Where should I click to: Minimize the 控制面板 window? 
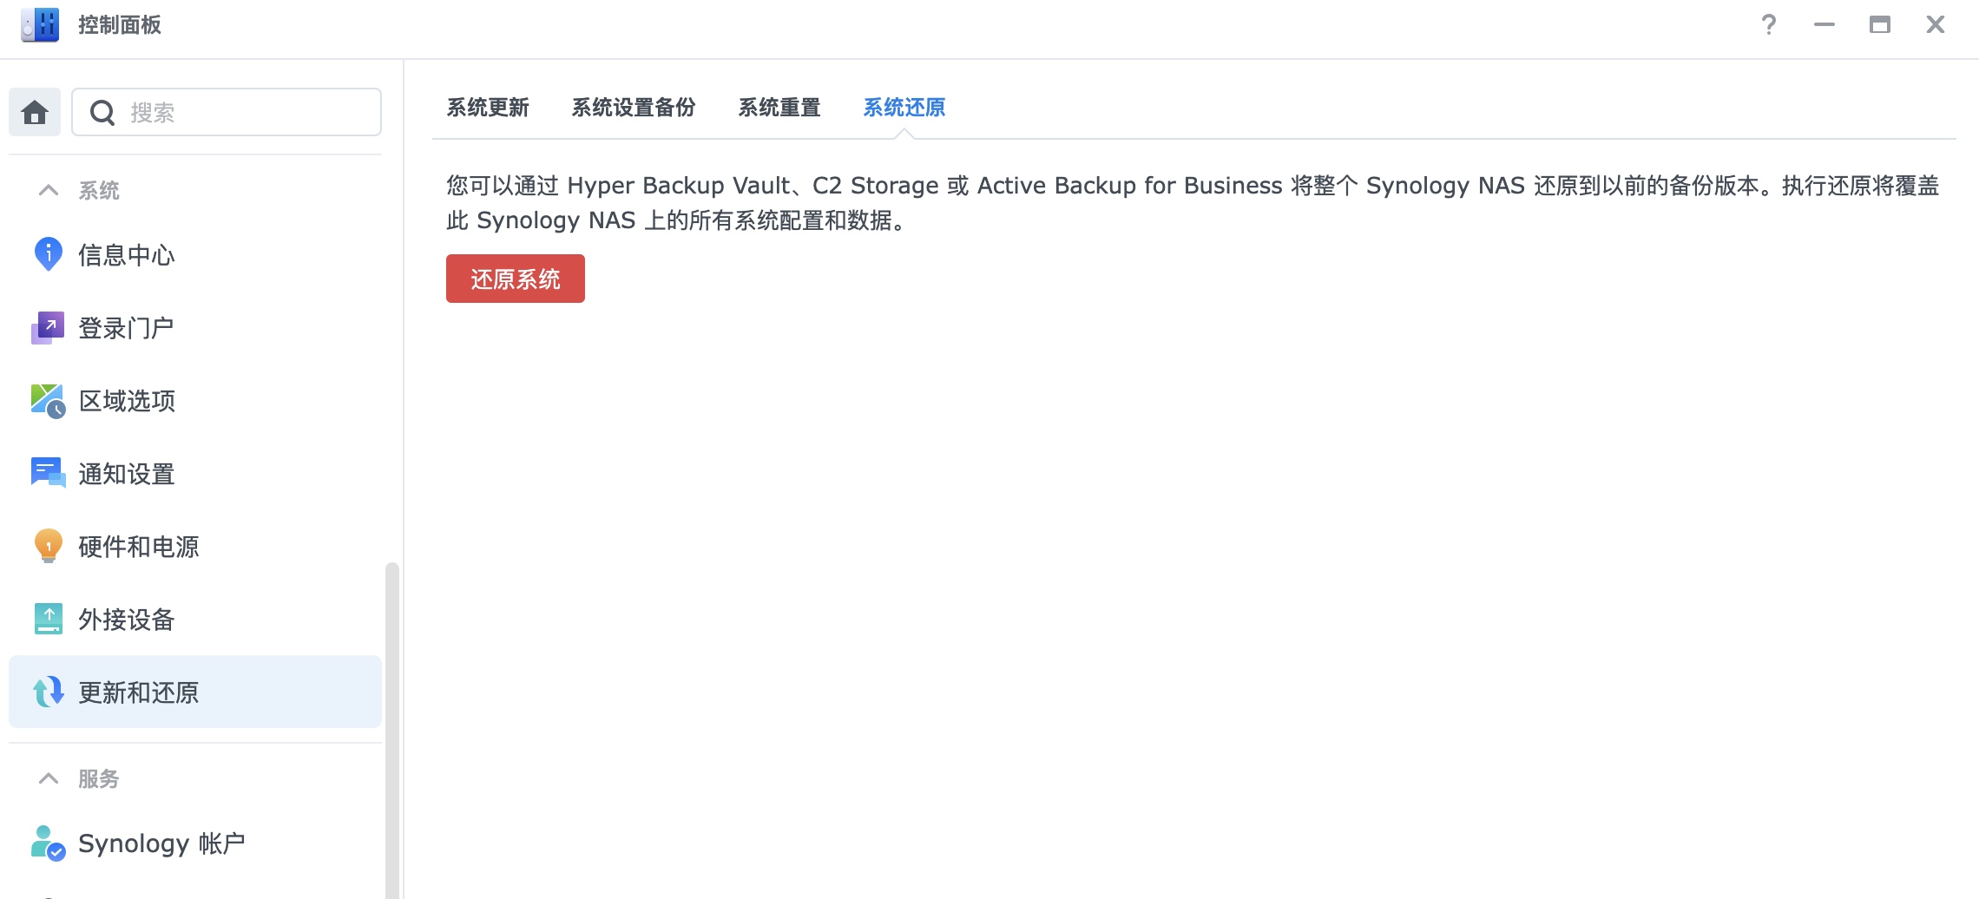pyautogui.click(x=1824, y=24)
